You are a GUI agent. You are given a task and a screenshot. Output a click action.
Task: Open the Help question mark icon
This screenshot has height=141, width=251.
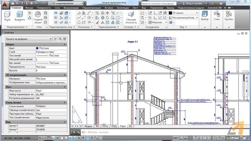(x=221, y=4)
